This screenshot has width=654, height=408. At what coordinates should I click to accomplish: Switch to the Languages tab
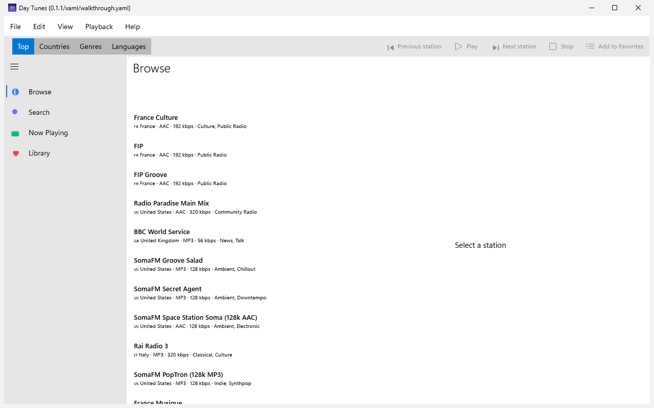pyautogui.click(x=129, y=46)
